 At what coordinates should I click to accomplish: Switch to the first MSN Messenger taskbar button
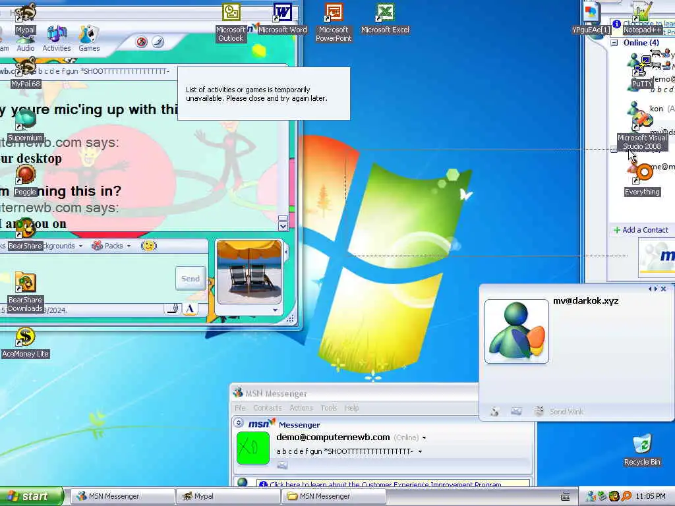pyautogui.click(x=122, y=496)
